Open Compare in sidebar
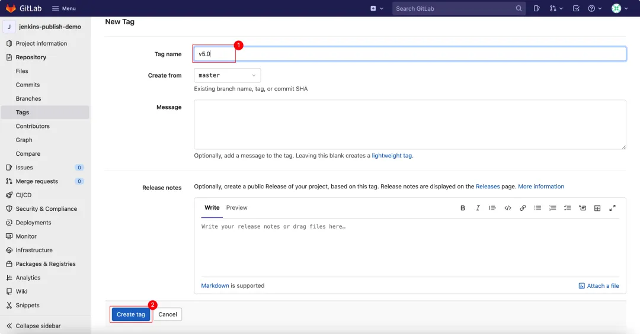This screenshot has height=334, width=640. [x=28, y=154]
